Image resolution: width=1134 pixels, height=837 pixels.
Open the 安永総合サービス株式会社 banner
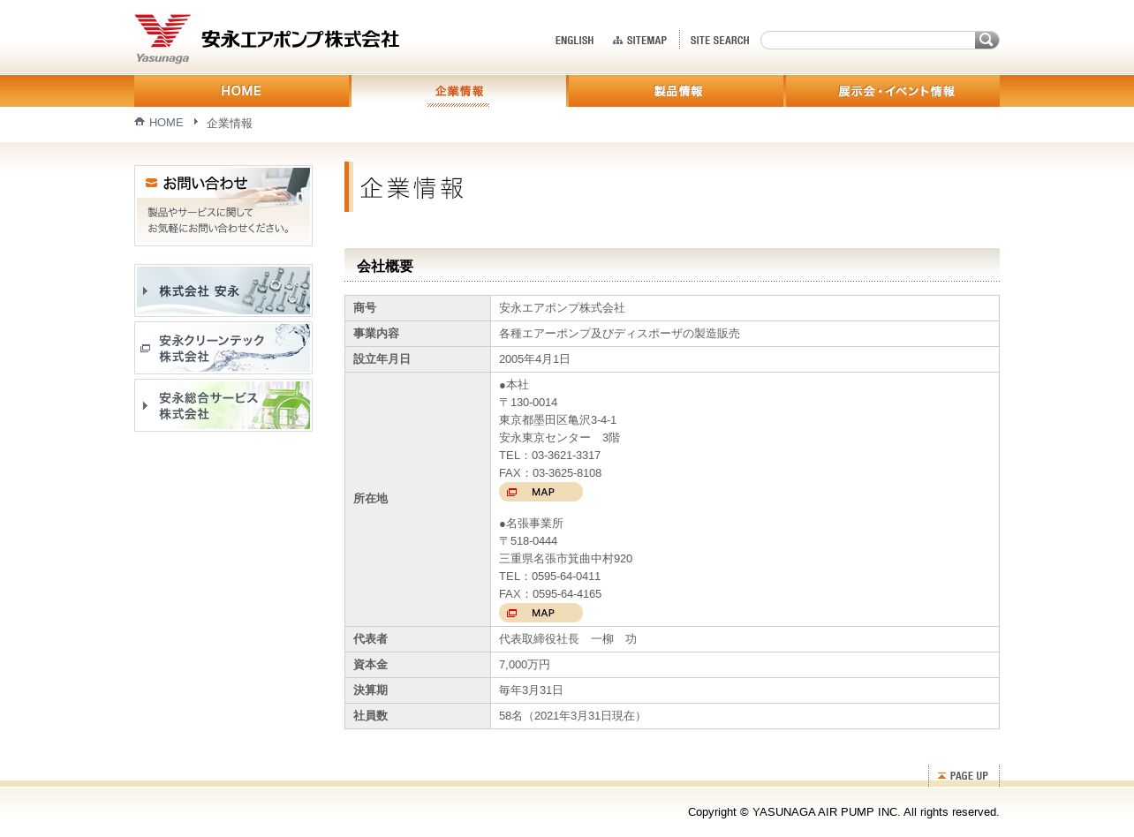pos(223,405)
